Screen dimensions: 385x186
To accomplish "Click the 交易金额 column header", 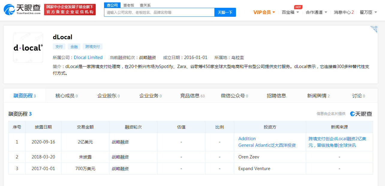I will point(85,127).
